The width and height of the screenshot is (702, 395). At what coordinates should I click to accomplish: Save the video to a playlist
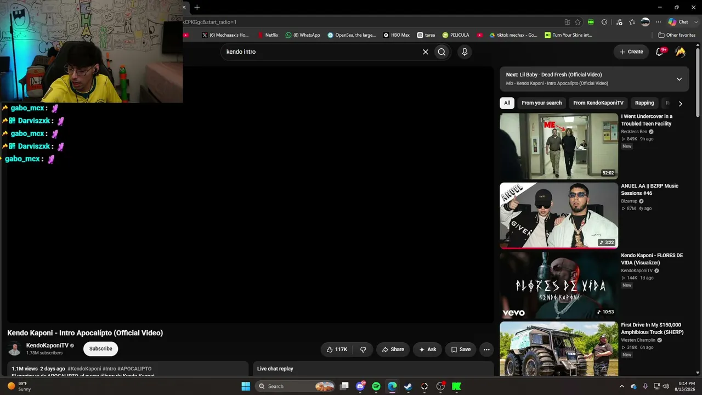(461, 349)
